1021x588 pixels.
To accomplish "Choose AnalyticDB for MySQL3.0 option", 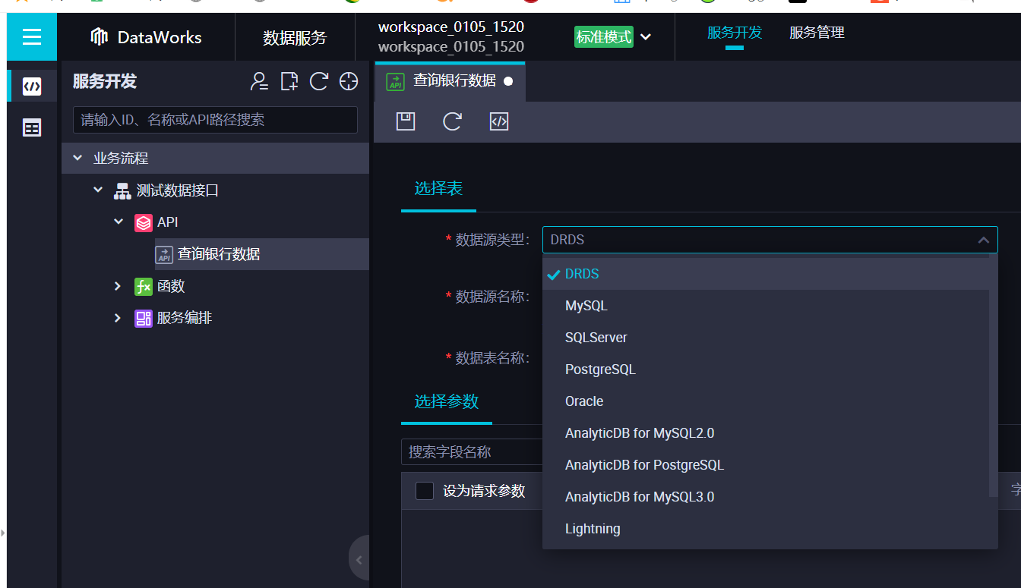I will click(x=766, y=497).
